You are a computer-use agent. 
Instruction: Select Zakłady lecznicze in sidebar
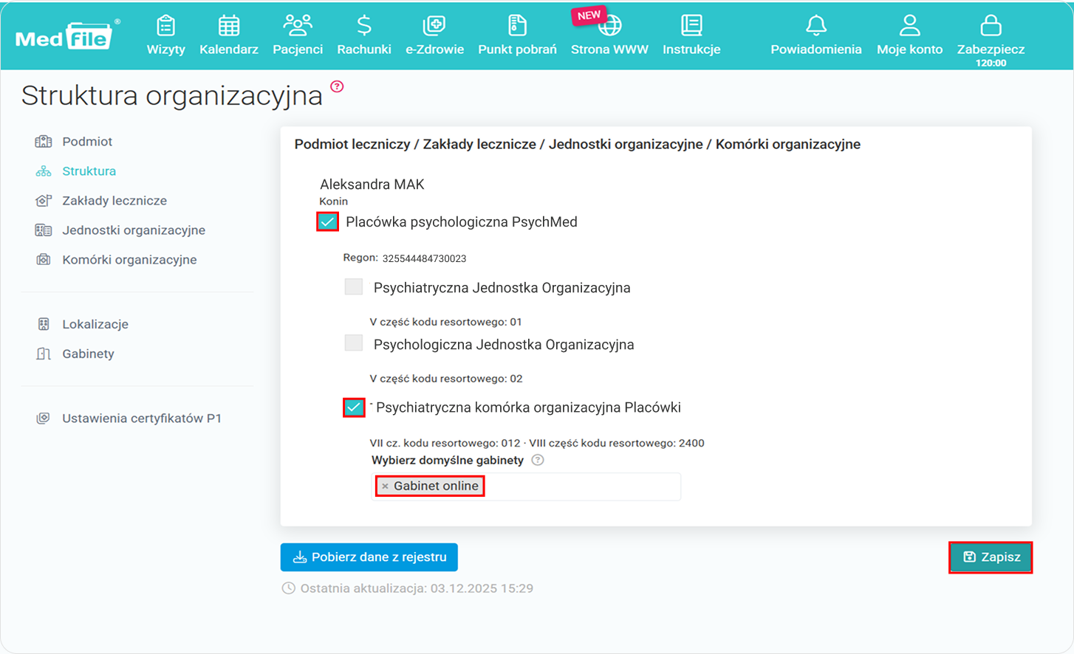(x=114, y=201)
